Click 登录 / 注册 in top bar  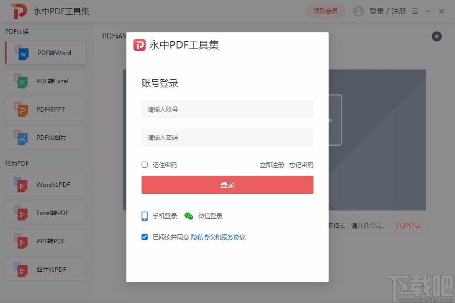pyautogui.click(x=387, y=11)
